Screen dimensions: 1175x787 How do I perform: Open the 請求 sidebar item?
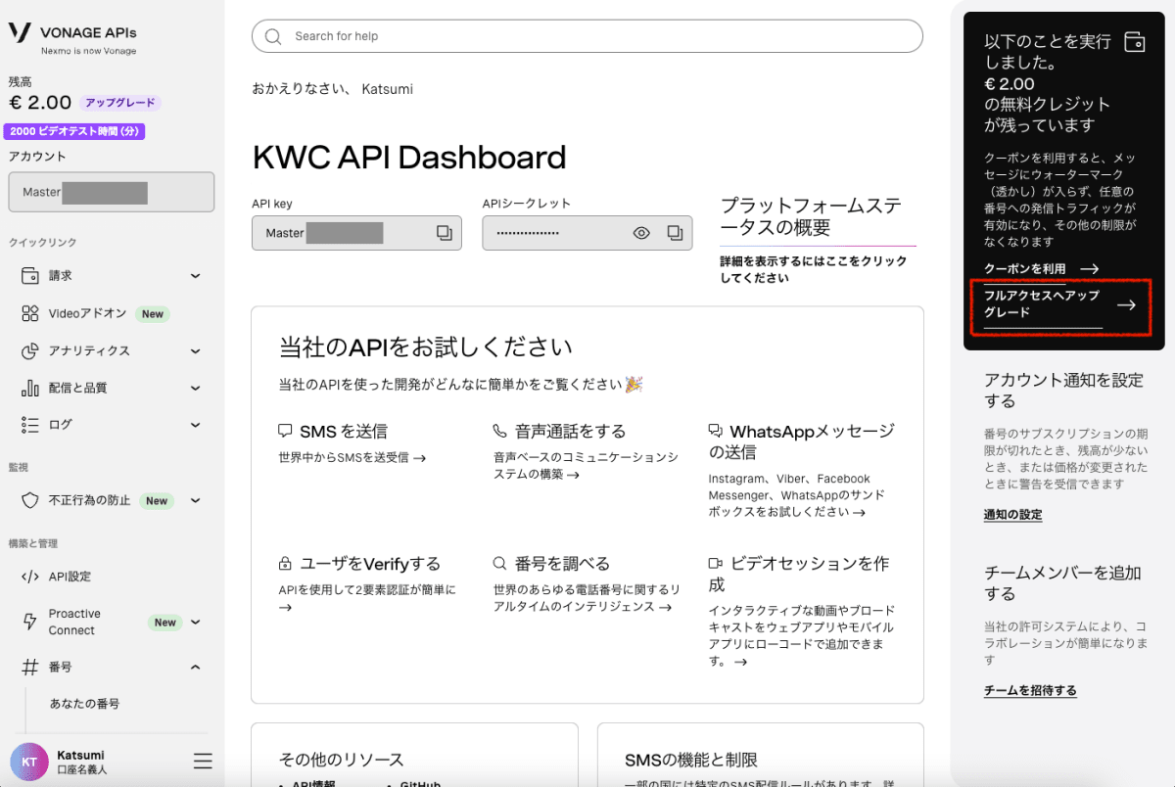tap(112, 276)
